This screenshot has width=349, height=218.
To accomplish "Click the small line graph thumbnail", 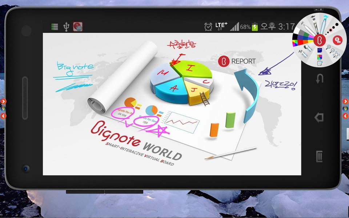I will (x=182, y=122).
